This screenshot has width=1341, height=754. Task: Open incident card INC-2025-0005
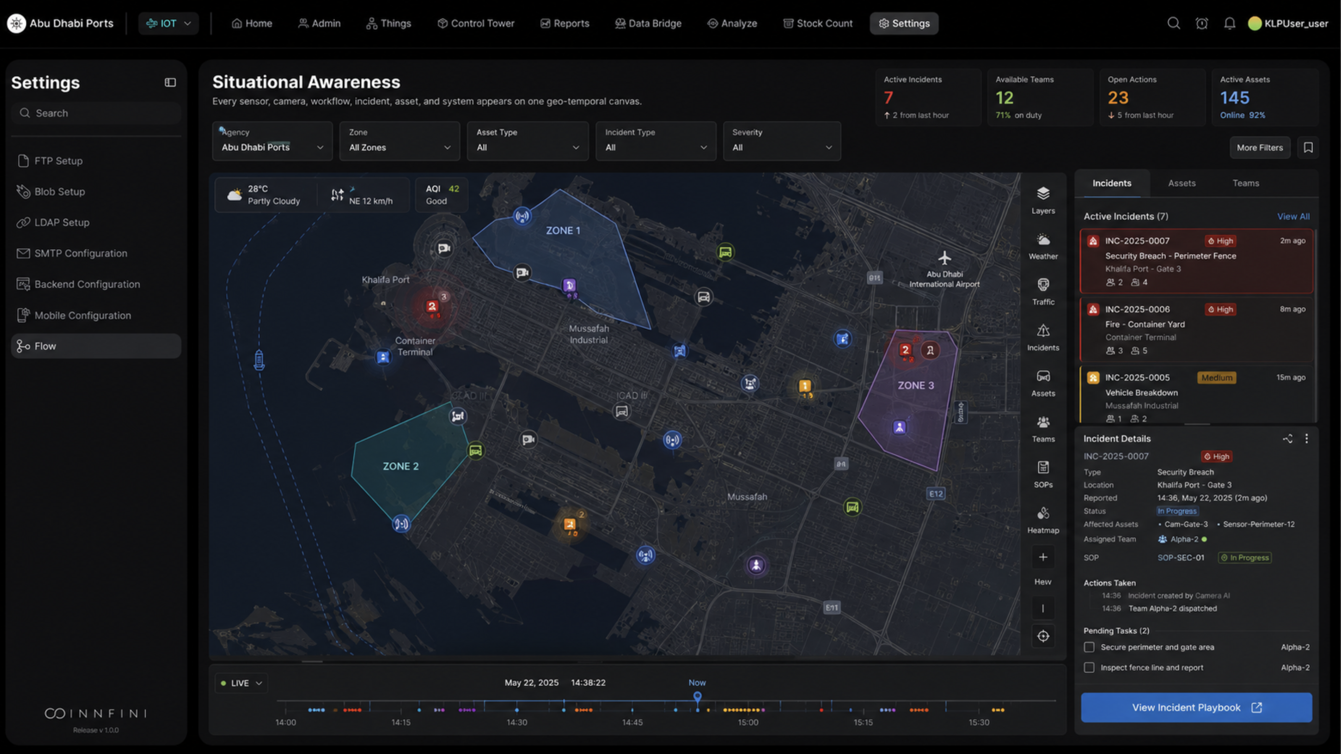[1196, 395]
